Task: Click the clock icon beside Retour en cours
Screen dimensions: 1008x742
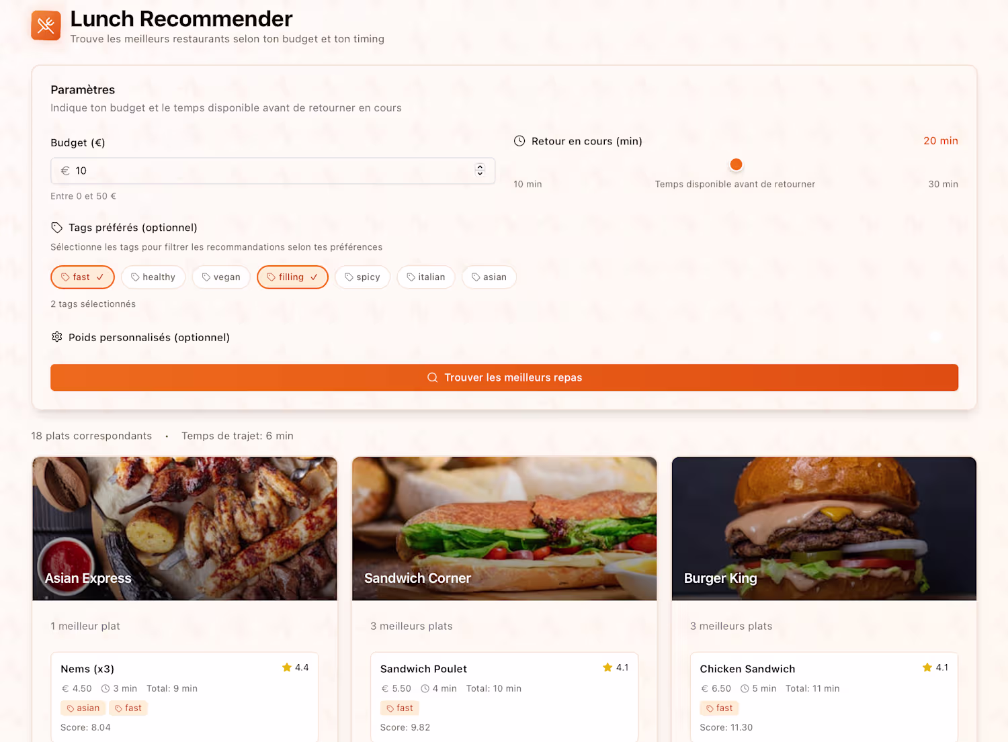Action: pyautogui.click(x=519, y=141)
